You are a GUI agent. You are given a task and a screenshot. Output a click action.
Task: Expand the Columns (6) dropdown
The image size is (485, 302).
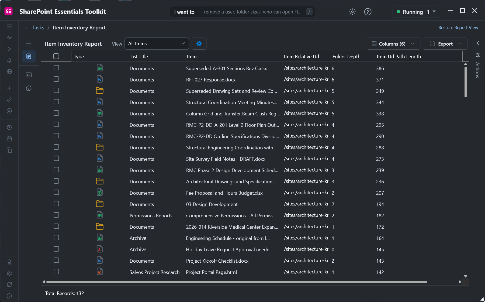click(x=393, y=44)
